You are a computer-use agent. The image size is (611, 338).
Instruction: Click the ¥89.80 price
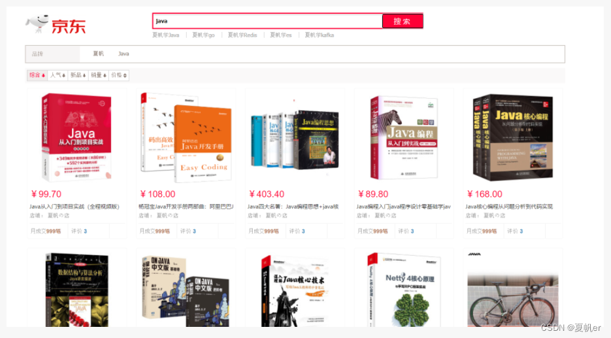point(373,194)
